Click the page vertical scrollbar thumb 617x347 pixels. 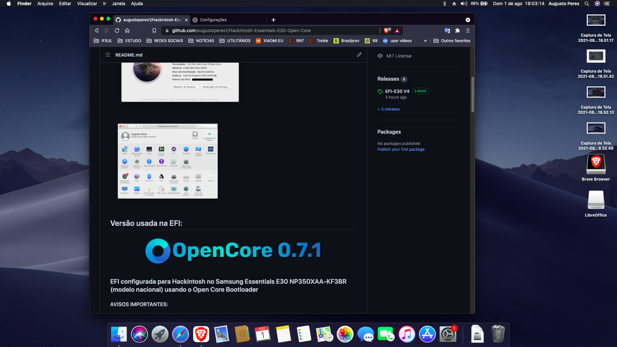point(472,95)
